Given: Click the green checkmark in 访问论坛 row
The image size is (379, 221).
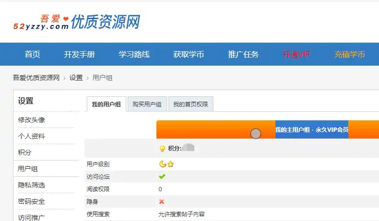Looking at the screenshot, I should 162,176.
